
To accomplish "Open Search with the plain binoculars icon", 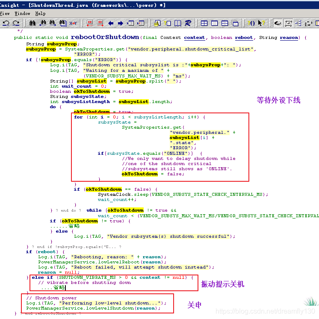I will [x=32, y=23].
